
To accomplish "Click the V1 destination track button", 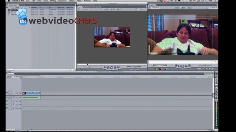I will 13,93.
